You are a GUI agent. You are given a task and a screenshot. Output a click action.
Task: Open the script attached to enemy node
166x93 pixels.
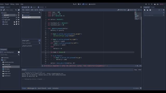click(x=17, y=24)
